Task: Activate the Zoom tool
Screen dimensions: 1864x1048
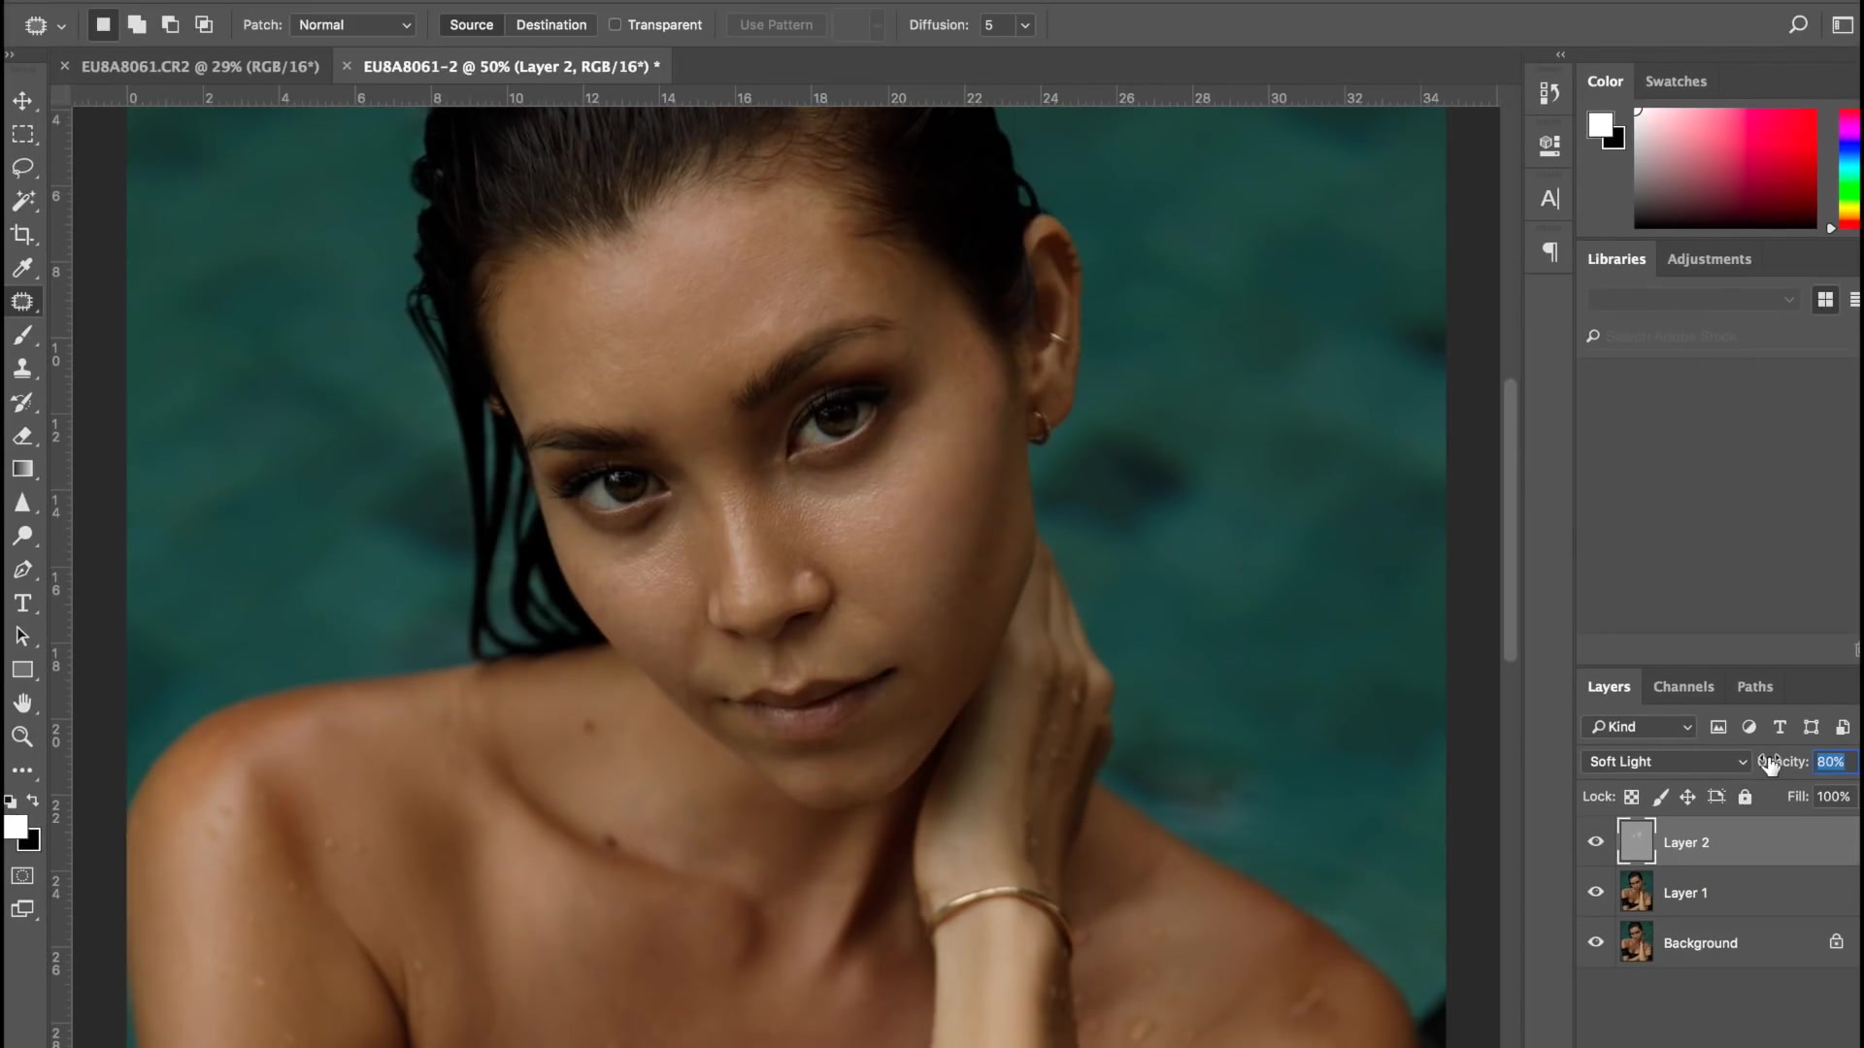Action: [x=22, y=737]
